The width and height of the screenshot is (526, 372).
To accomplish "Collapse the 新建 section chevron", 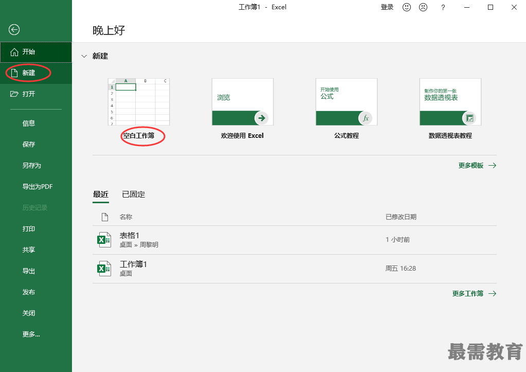I will (84, 57).
